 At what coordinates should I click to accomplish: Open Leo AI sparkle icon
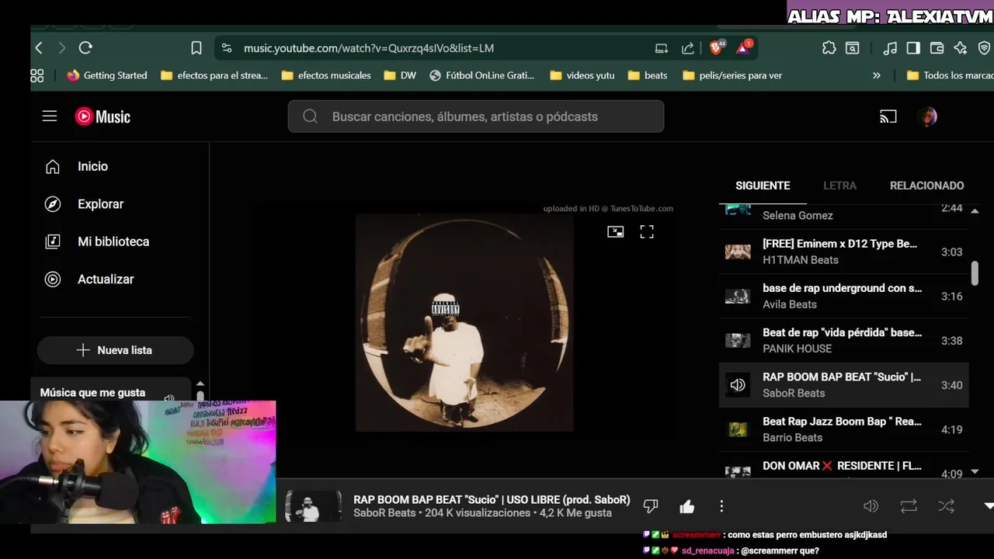[x=961, y=48]
